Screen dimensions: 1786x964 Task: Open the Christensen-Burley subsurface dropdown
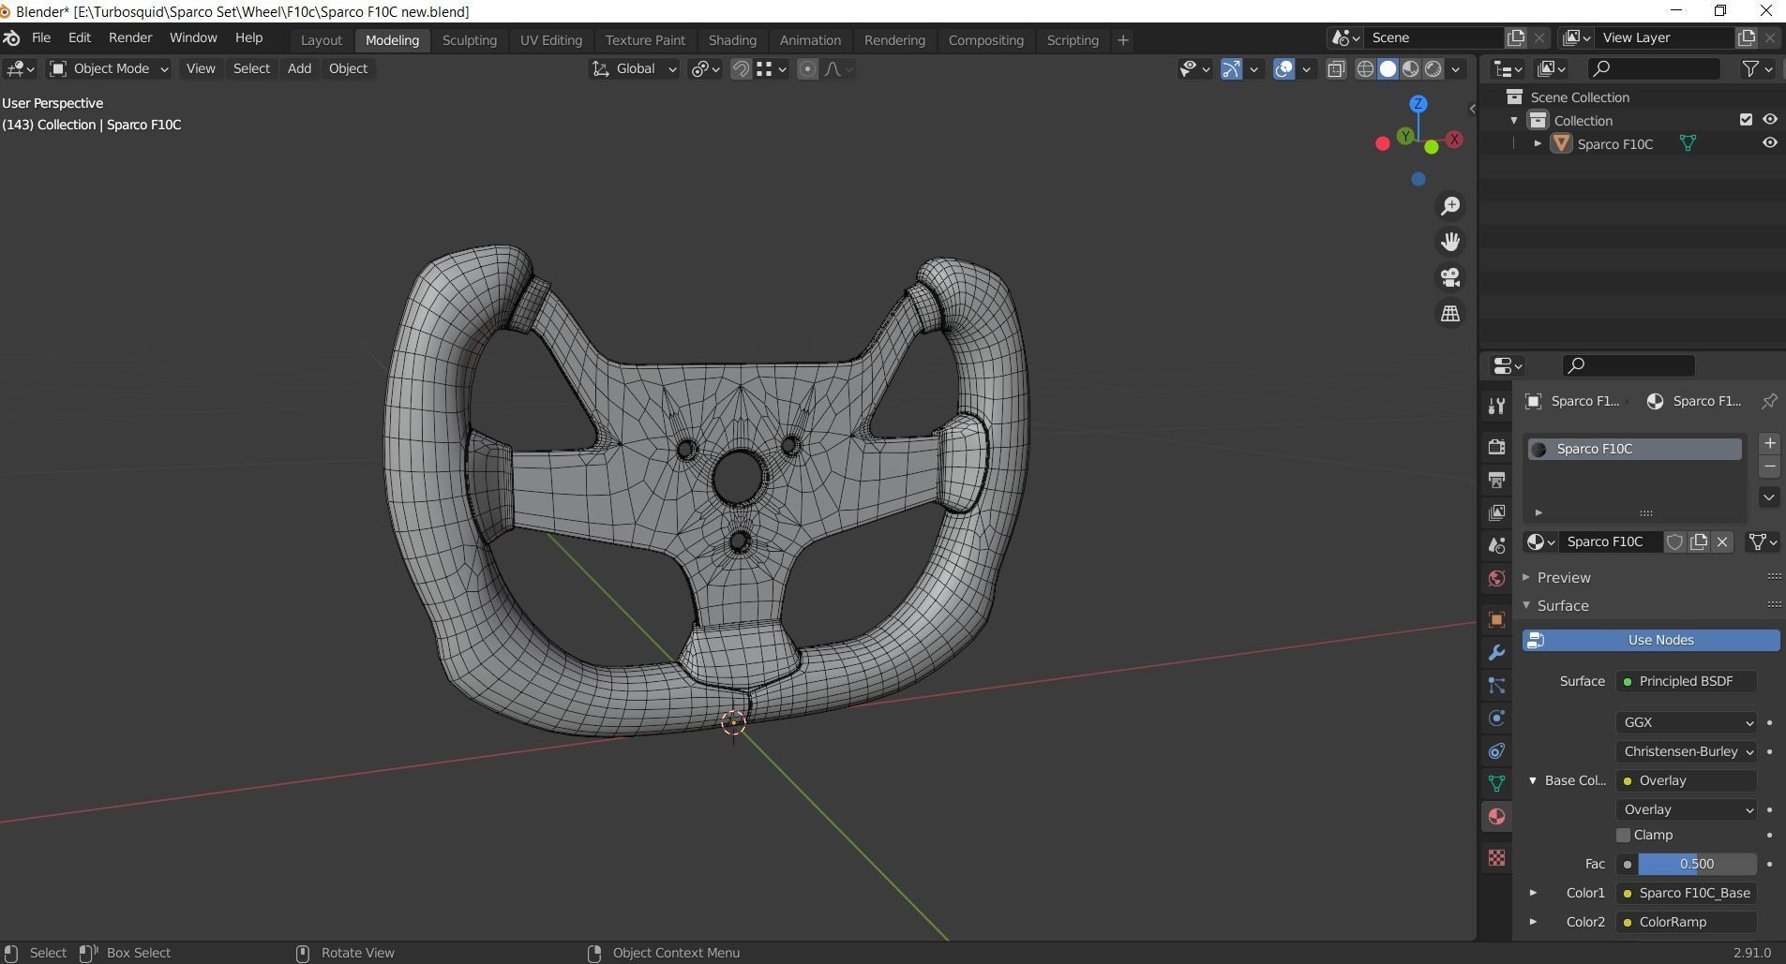[1686, 751]
